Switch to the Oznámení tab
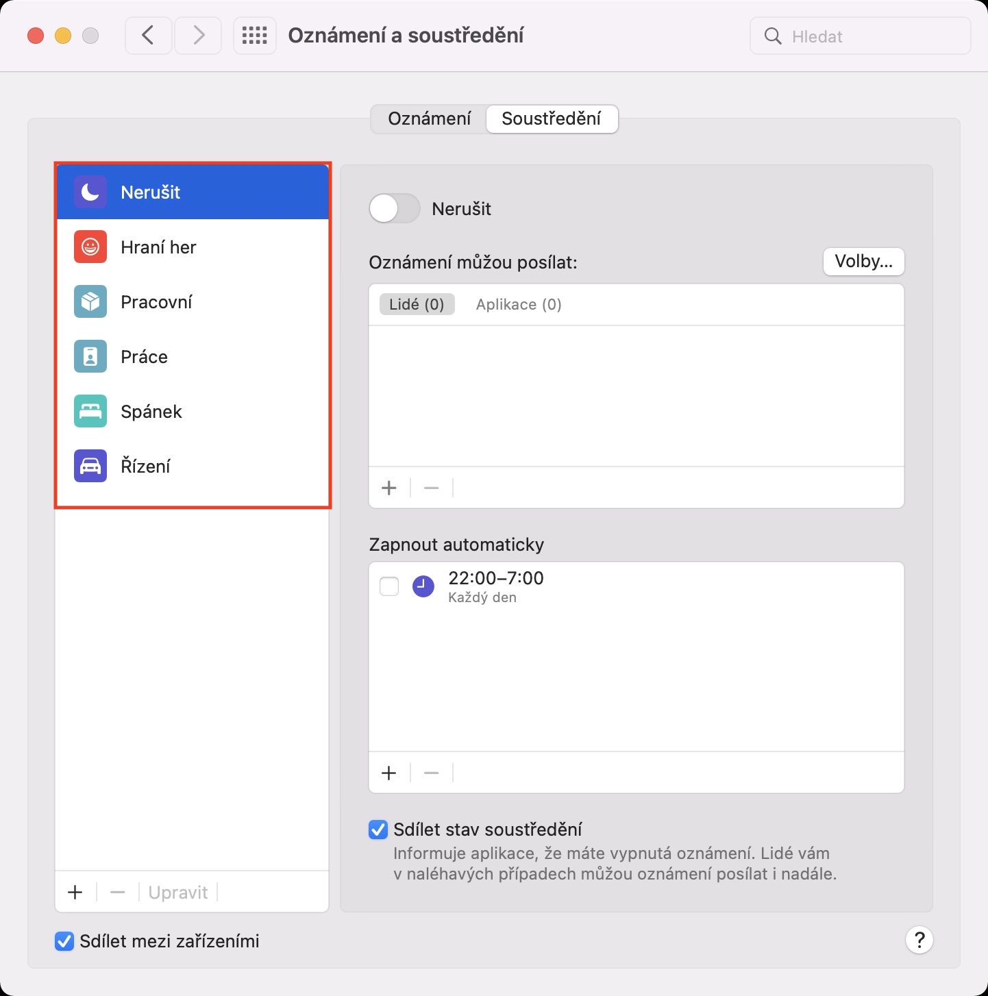 tap(430, 119)
